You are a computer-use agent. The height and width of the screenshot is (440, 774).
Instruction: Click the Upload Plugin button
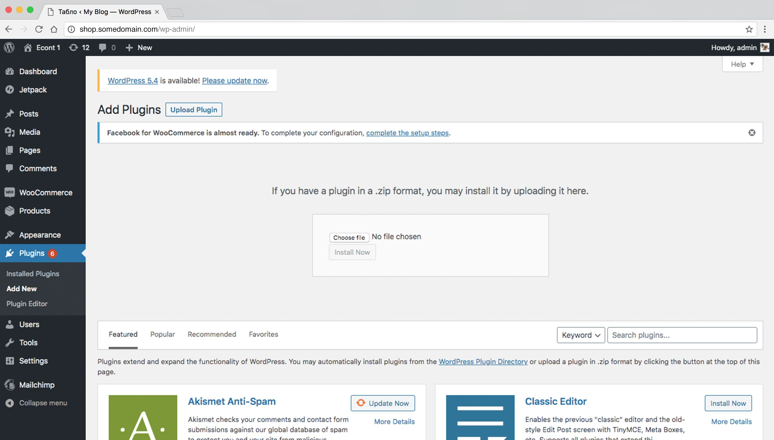194,110
